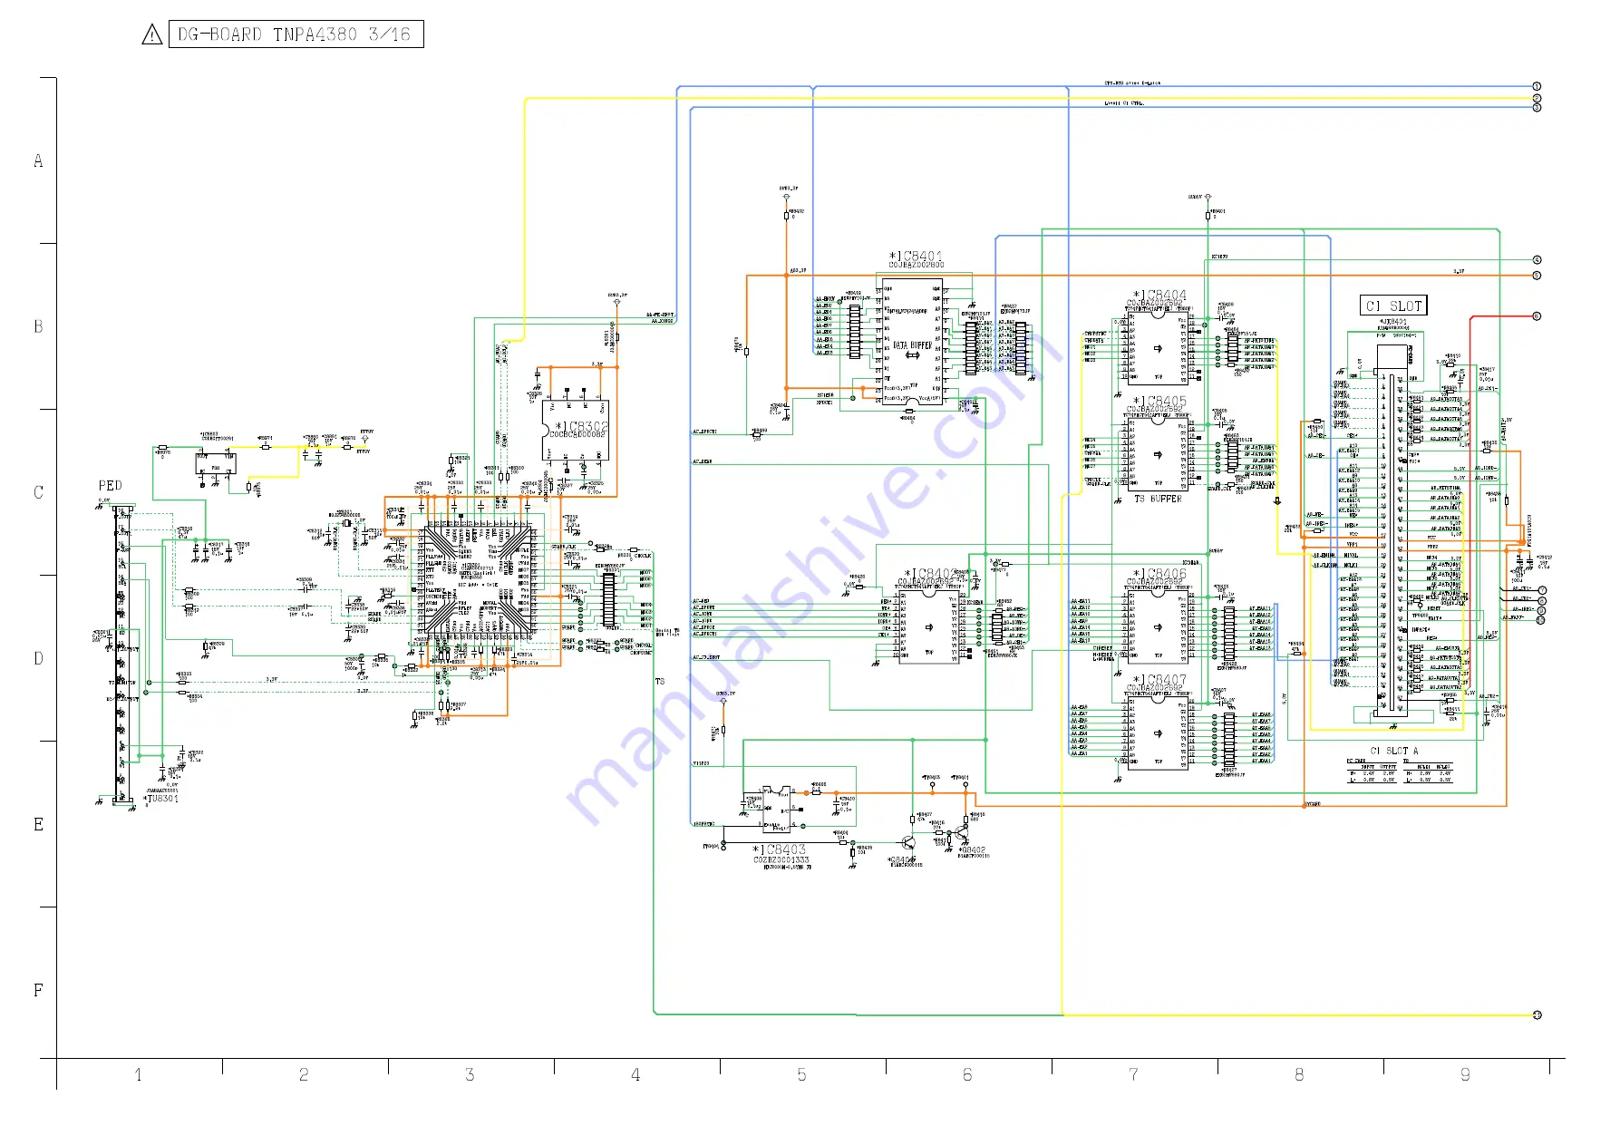The width and height of the screenshot is (1620, 1145).
Task: Click the circled connector at the bottom-right yellow line end
Action: coord(1537,1015)
